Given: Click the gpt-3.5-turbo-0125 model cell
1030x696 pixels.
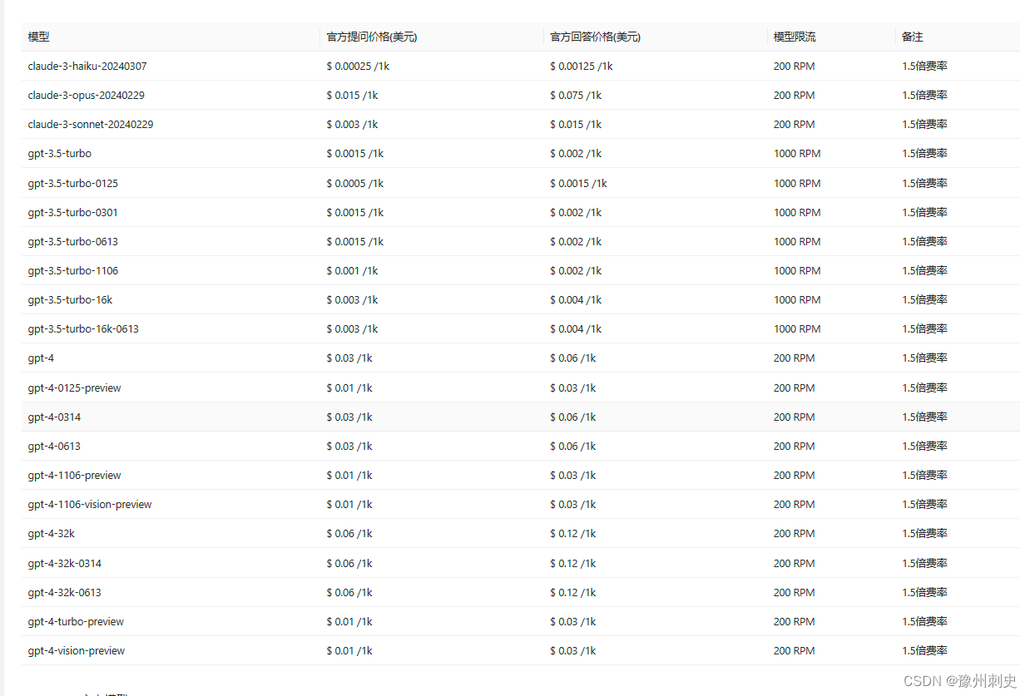Looking at the screenshot, I should tap(73, 183).
